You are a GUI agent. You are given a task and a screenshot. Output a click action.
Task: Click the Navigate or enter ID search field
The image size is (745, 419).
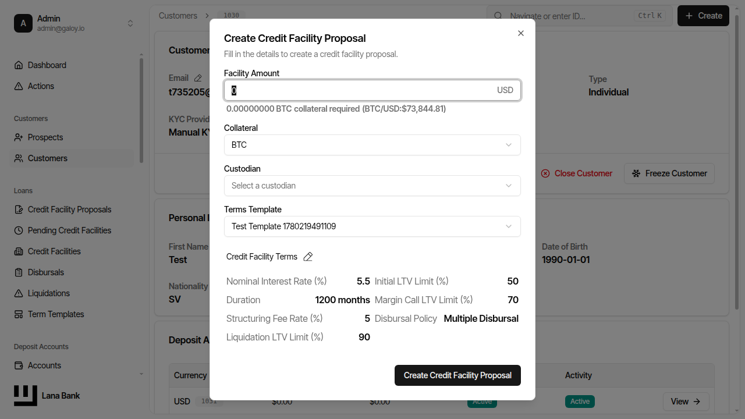point(580,16)
